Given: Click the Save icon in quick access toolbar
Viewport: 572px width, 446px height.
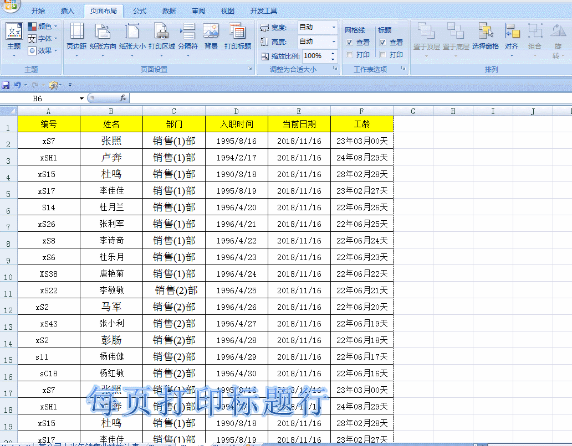Looking at the screenshot, I should [x=6, y=85].
